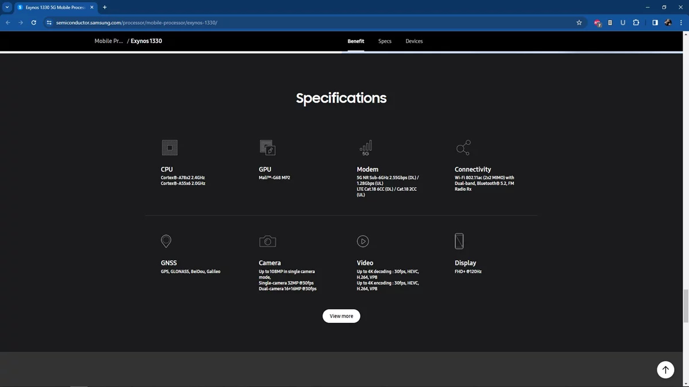Open the tab search dropdown arrow
Image resolution: width=689 pixels, height=387 pixels.
pyautogui.click(x=7, y=7)
